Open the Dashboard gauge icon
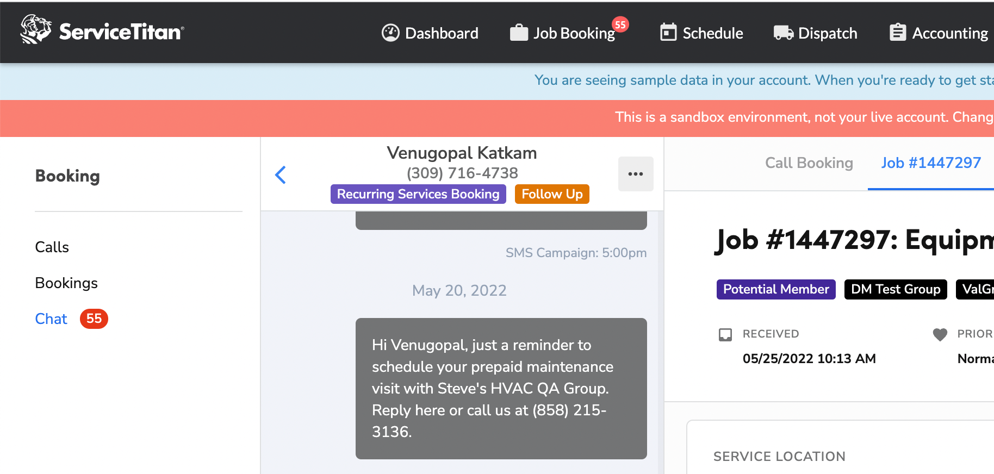This screenshot has height=474, width=994. pyautogui.click(x=390, y=33)
